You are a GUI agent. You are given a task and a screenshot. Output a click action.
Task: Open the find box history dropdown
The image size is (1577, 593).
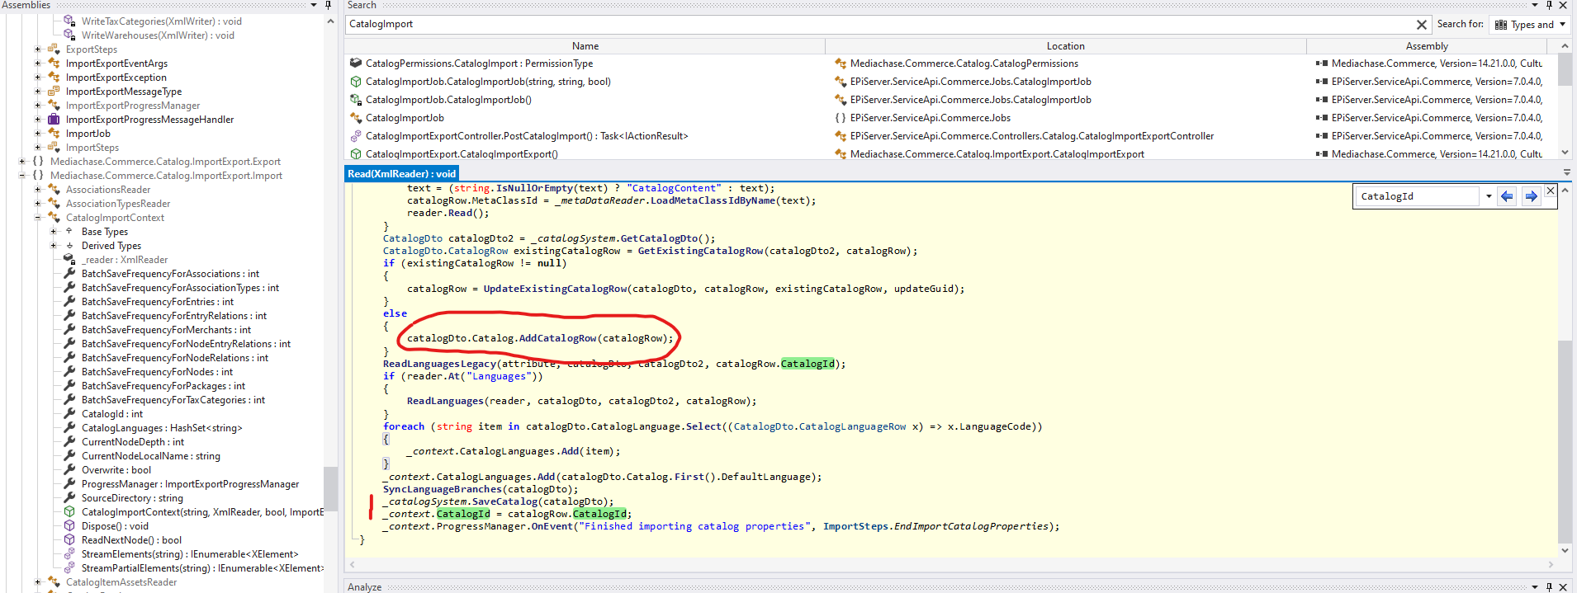(x=1489, y=196)
